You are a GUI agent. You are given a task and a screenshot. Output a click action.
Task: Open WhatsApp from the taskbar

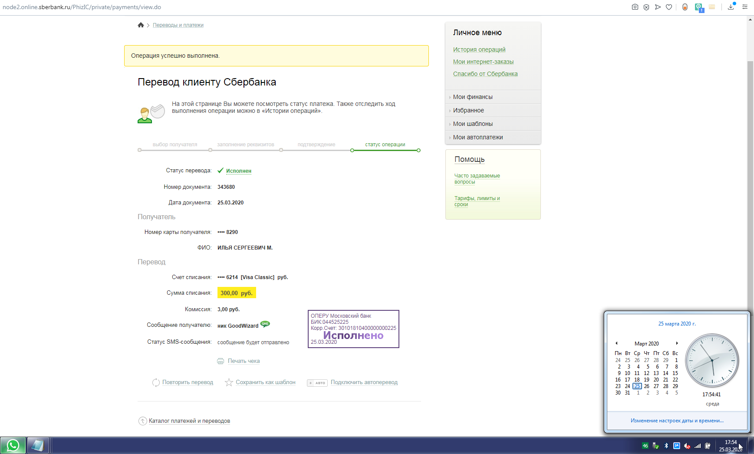[x=13, y=445]
